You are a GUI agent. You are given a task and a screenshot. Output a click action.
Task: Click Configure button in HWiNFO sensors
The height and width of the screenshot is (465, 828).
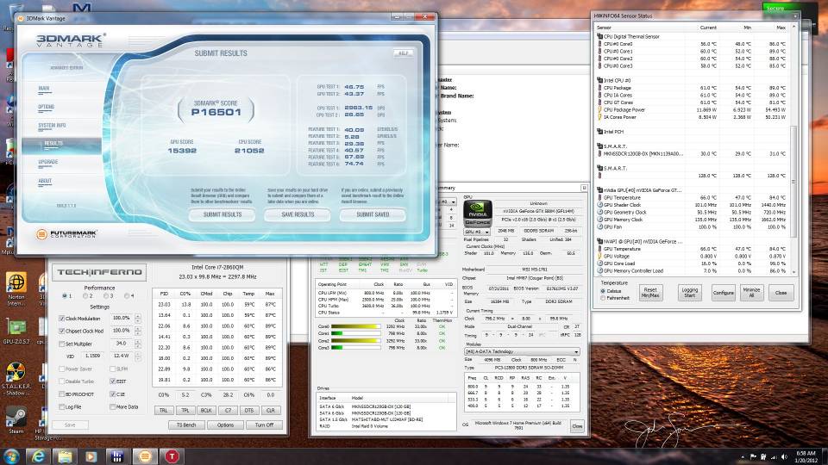click(x=724, y=293)
